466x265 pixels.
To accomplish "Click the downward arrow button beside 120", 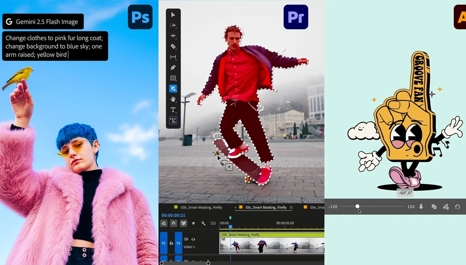I will coord(421,207).
